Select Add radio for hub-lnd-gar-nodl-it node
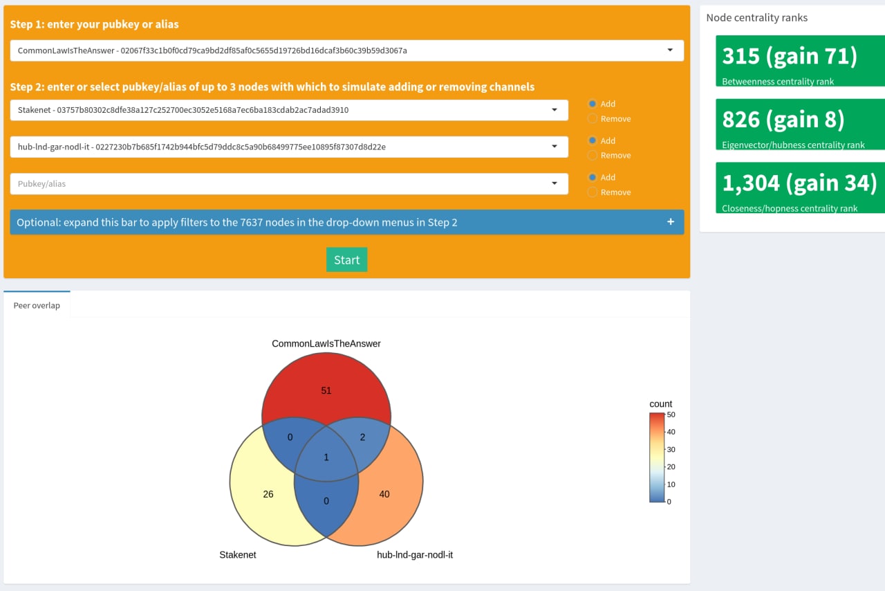Viewport: 885px width, 591px height. coord(593,140)
